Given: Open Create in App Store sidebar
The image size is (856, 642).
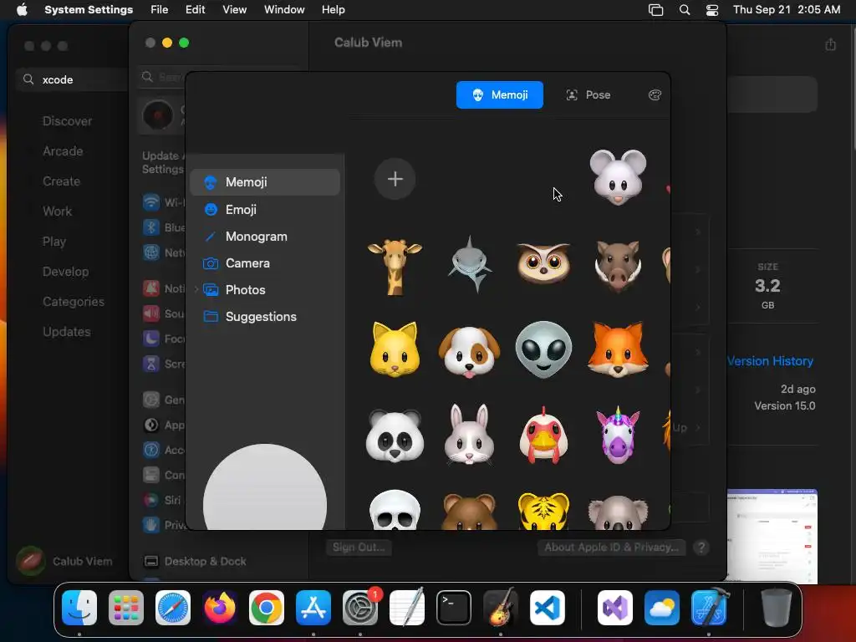Looking at the screenshot, I should point(61,181).
